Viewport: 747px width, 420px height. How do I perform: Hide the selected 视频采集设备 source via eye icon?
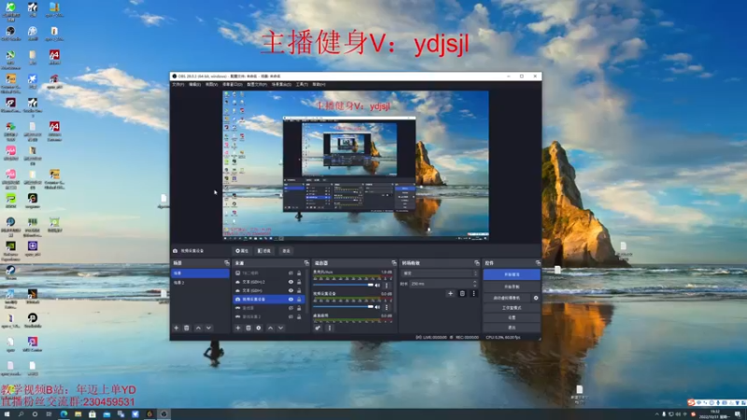(x=290, y=299)
